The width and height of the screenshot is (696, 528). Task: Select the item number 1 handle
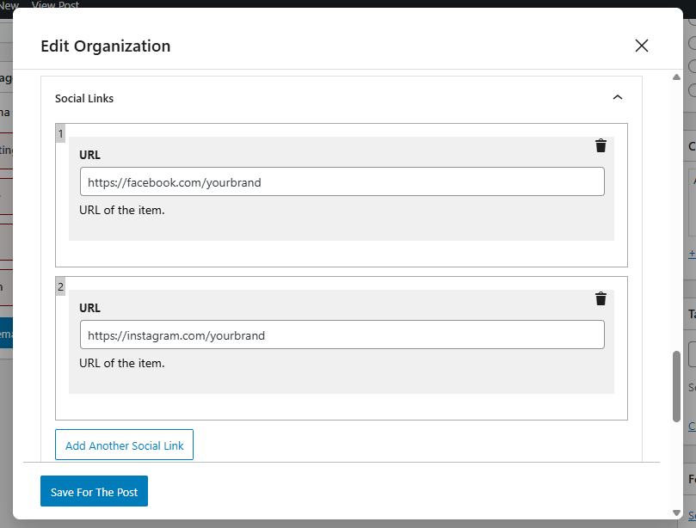coord(60,133)
